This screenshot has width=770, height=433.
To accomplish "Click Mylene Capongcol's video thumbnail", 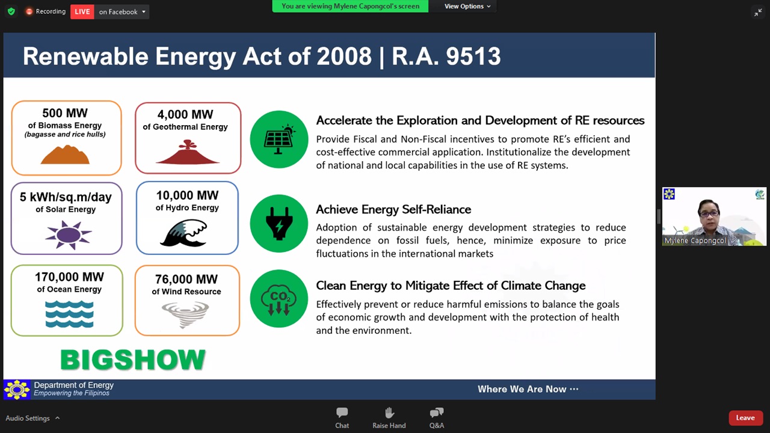I will point(714,216).
